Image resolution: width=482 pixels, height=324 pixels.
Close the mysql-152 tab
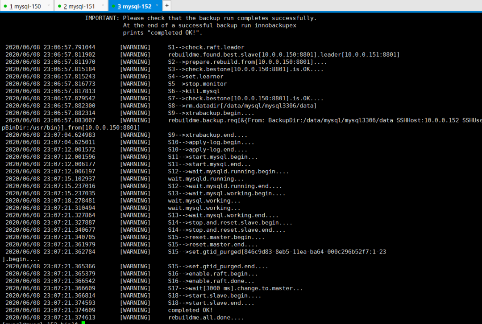[157, 5]
